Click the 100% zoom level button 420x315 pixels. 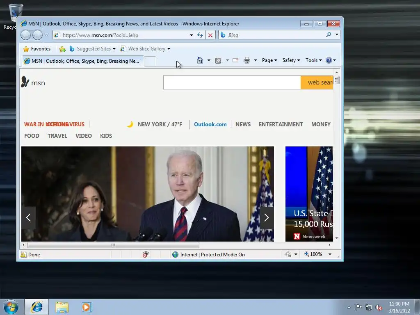(x=313, y=254)
